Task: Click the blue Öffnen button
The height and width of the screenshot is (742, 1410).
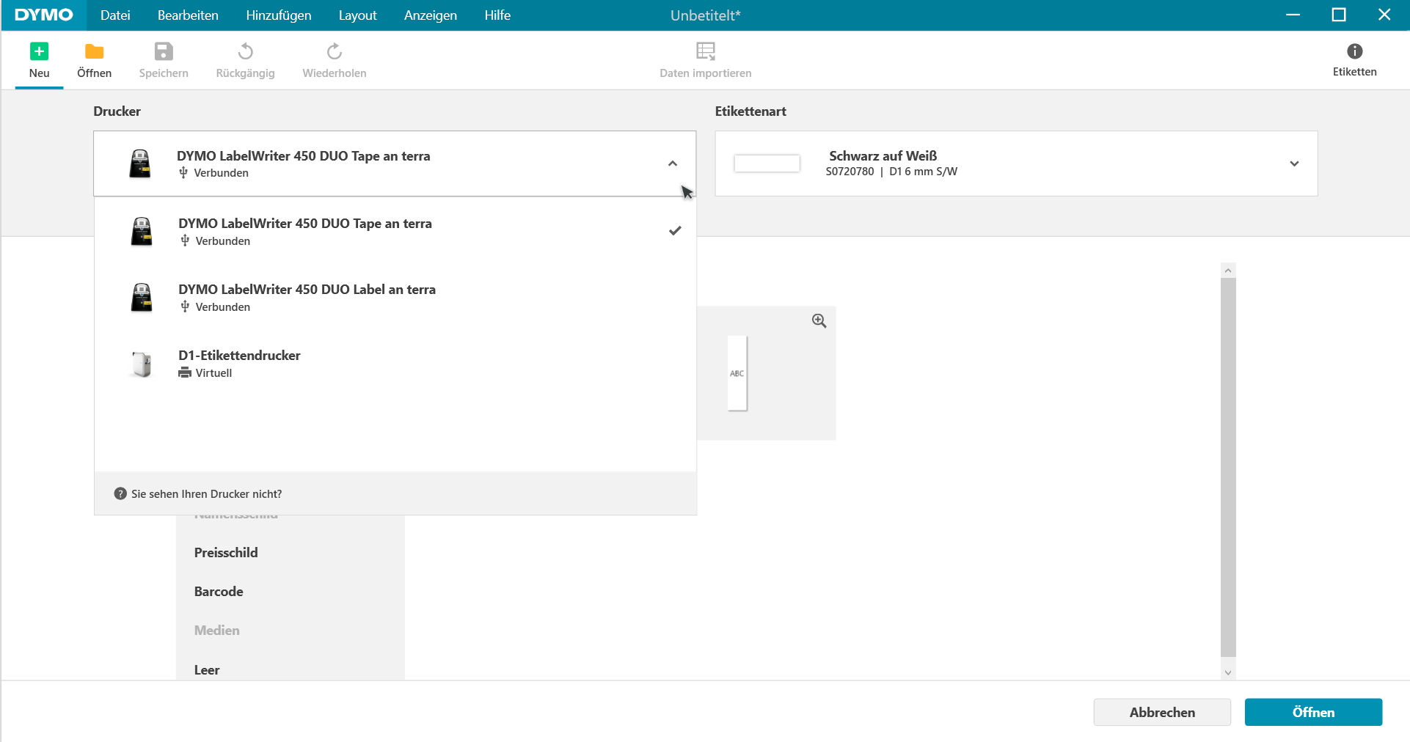Action: [1312, 712]
